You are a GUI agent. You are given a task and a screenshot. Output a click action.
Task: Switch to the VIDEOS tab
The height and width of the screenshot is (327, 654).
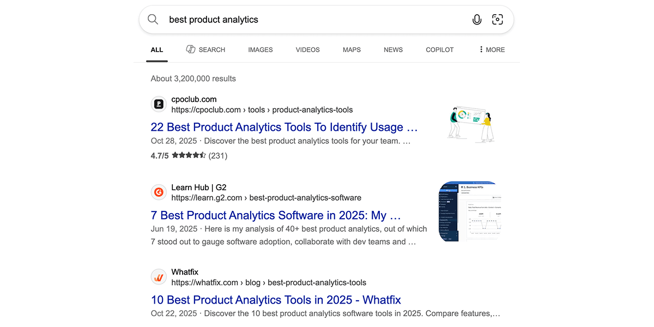tap(307, 50)
